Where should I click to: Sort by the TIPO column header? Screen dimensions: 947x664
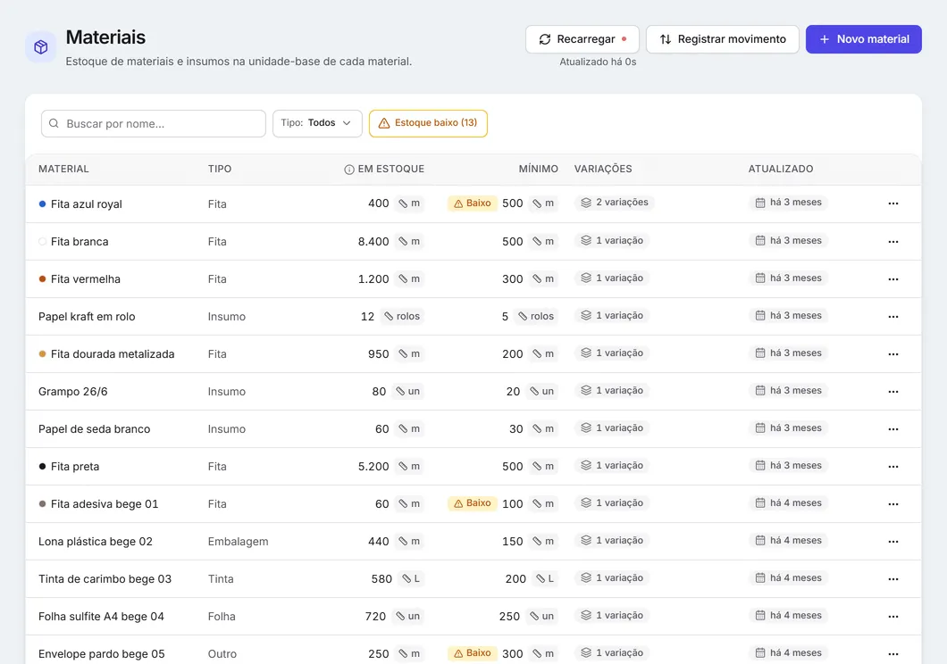point(220,170)
